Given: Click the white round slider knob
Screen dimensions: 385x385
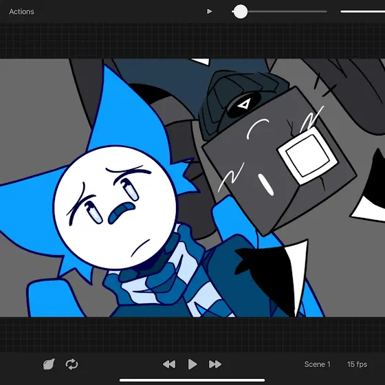Looking at the screenshot, I should coord(241,12).
